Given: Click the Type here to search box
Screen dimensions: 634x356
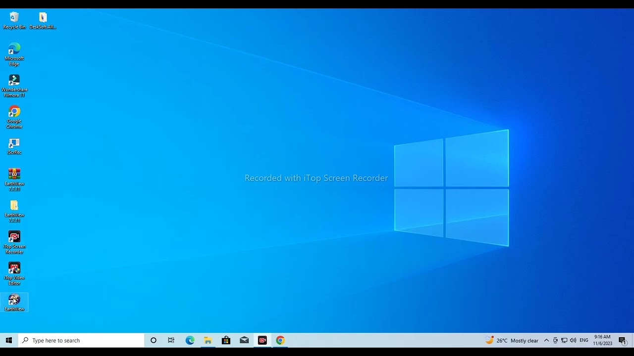Looking at the screenshot, I should pyautogui.click(x=81, y=340).
